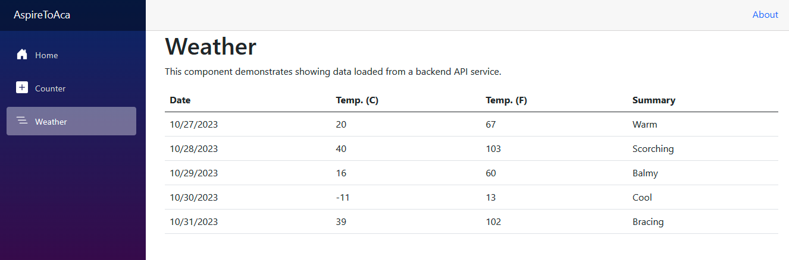Viewport: 789px width, 260px height.
Task: Click the Temp. (F) column header
Action: click(506, 100)
